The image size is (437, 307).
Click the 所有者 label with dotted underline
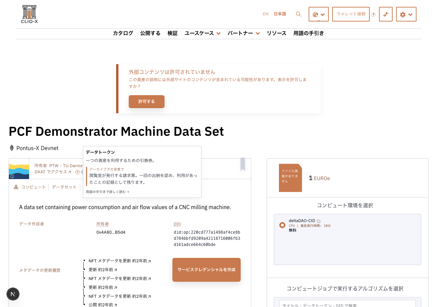(x=102, y=224)
